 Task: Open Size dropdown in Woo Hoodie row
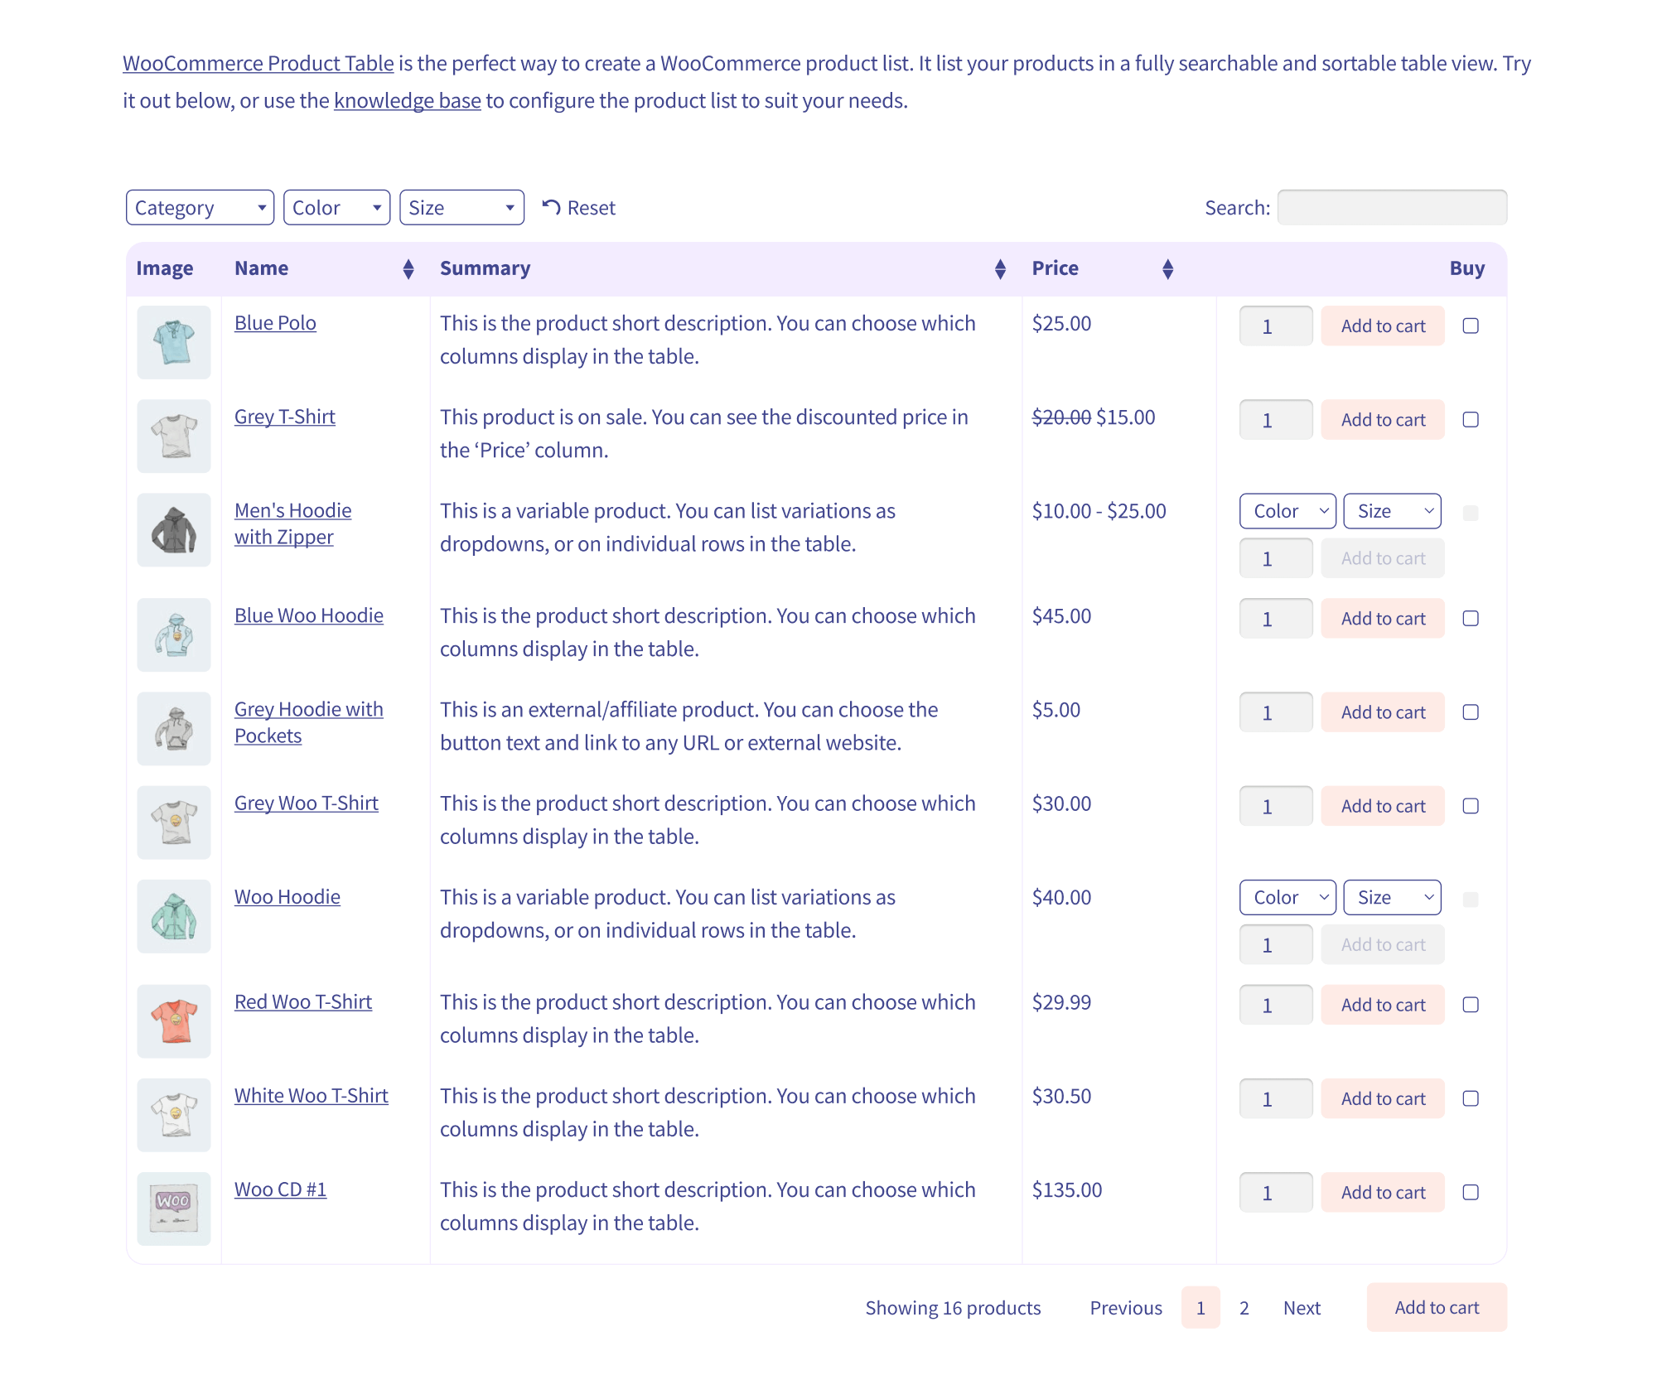(x=1392, y=897)
